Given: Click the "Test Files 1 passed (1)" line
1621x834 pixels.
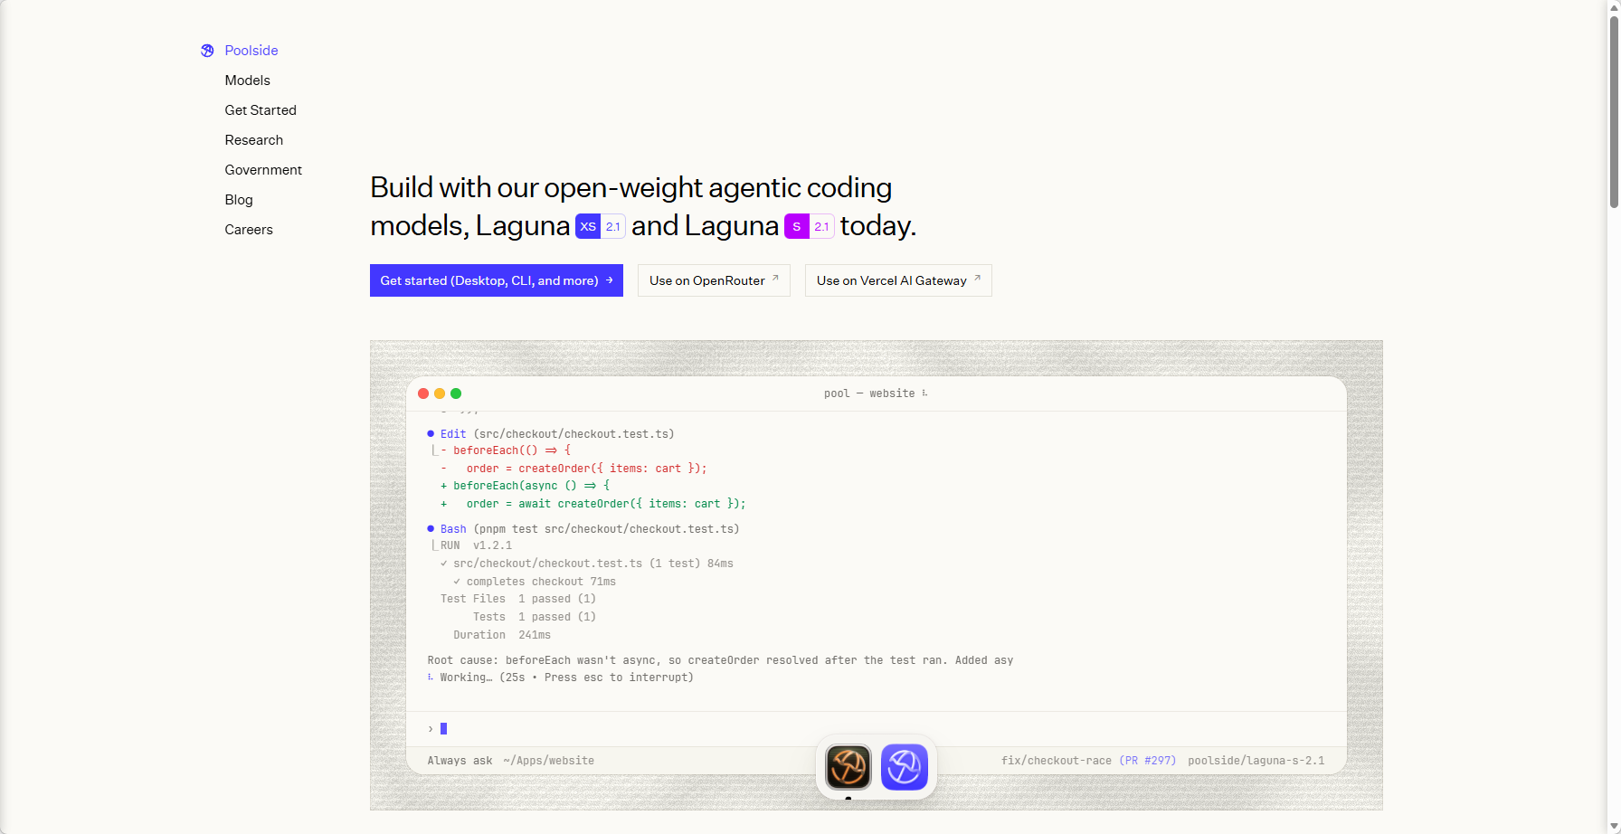Looking at the screenshot, I should tap(518, 599).
